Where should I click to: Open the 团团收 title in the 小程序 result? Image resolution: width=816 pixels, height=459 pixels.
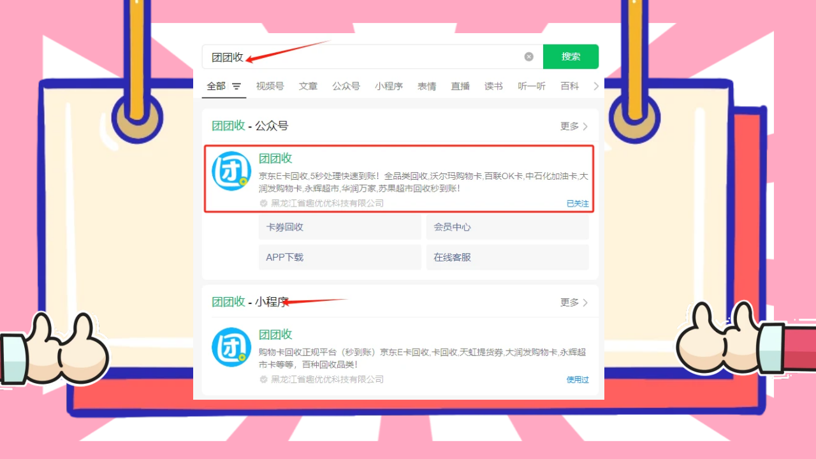click(x=275, y=335)
